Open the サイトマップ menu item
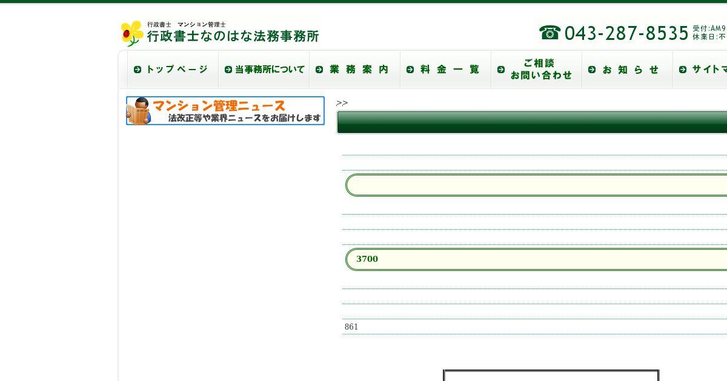This screenshot has width=727, height=381. coord(700,70)
